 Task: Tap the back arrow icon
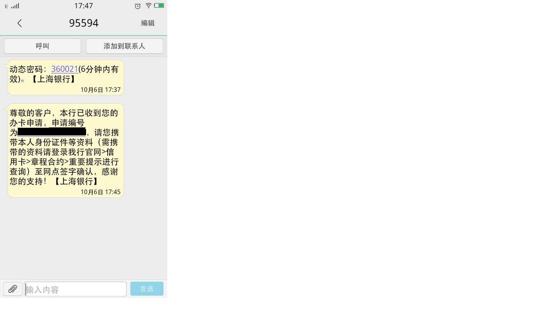pyautogui.click(x=20, y=23)
